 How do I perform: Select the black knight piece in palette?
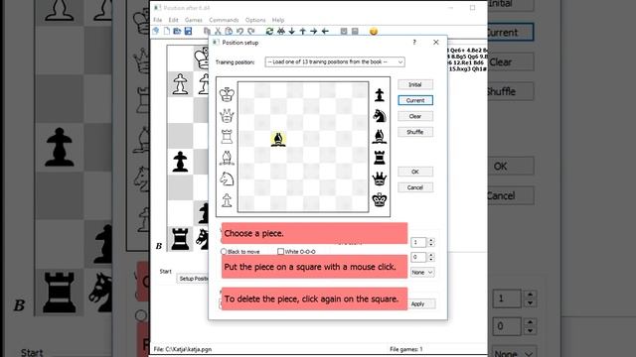click(380, 116)
